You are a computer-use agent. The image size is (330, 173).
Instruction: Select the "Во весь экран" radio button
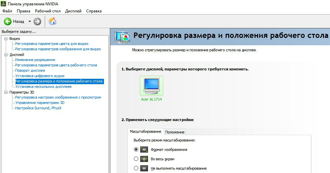coord(136,159)
